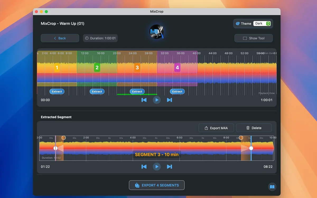This screenshot has width=317, height=198.
Task: Click the Theme palette icon
Action: [x=238, y=23]
